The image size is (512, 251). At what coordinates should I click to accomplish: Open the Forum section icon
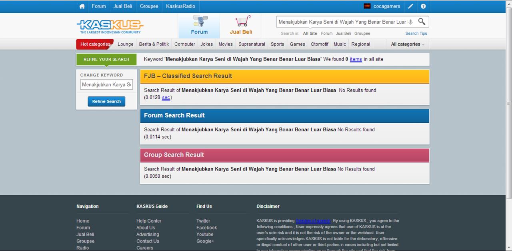coord(199,25)
